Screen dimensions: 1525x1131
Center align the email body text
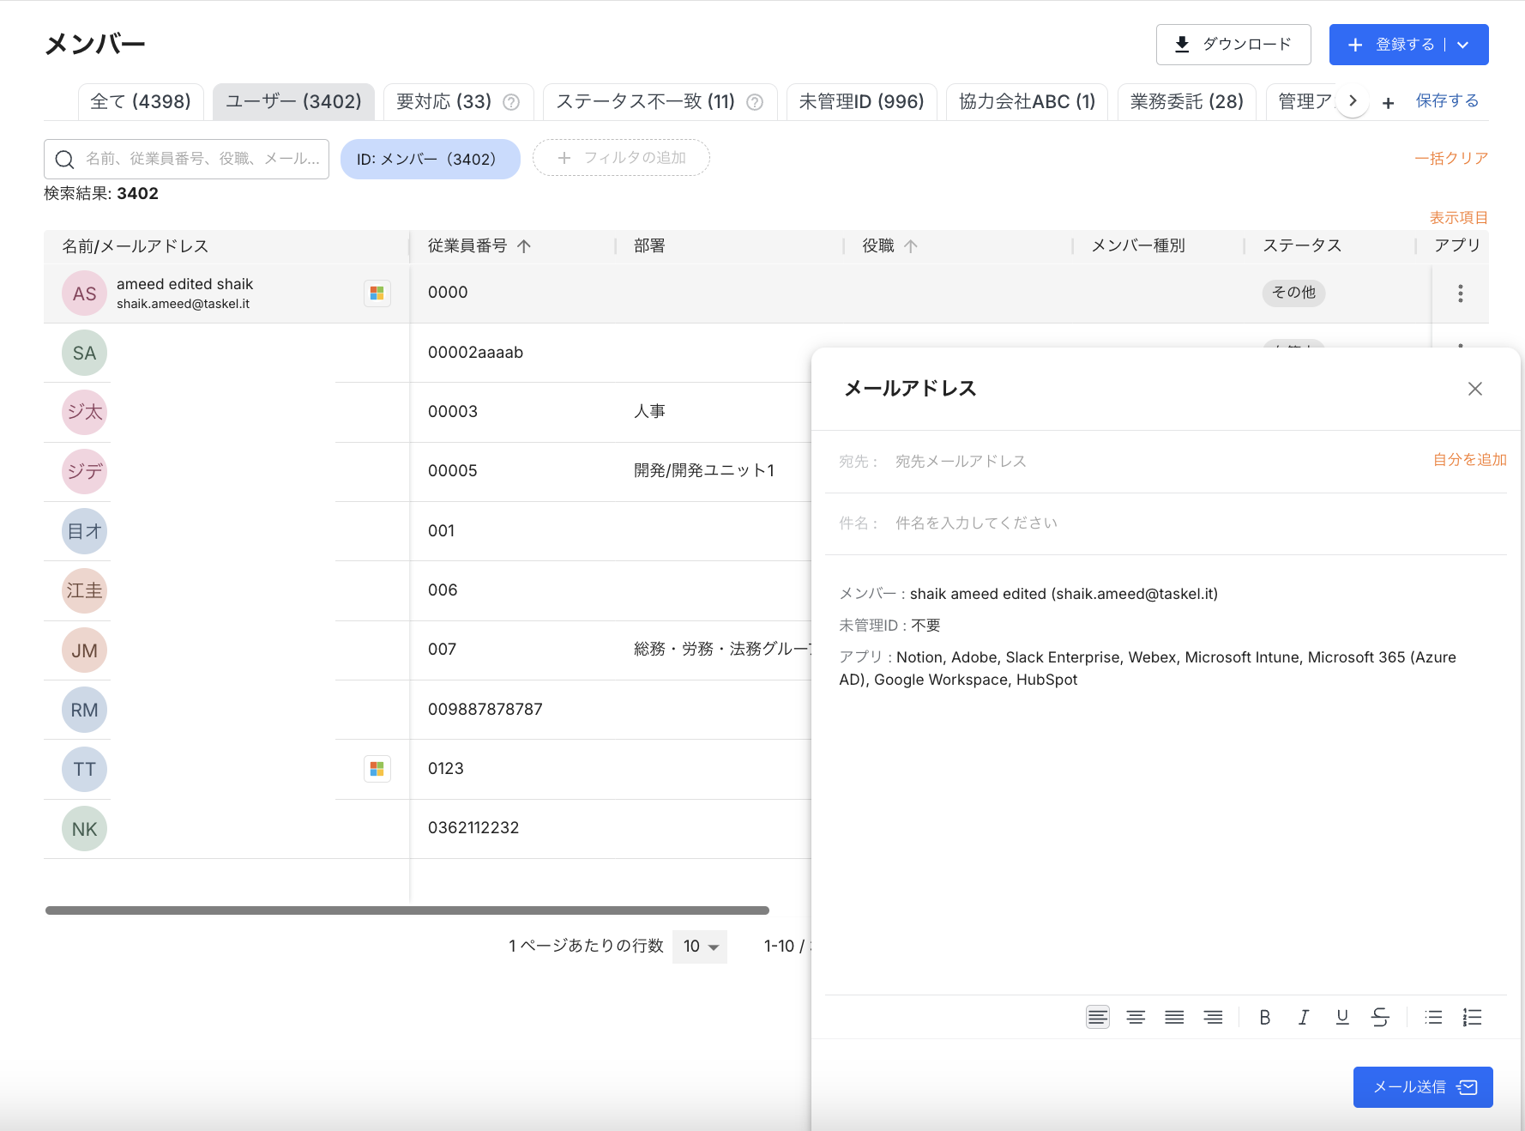[1136, 1018]
